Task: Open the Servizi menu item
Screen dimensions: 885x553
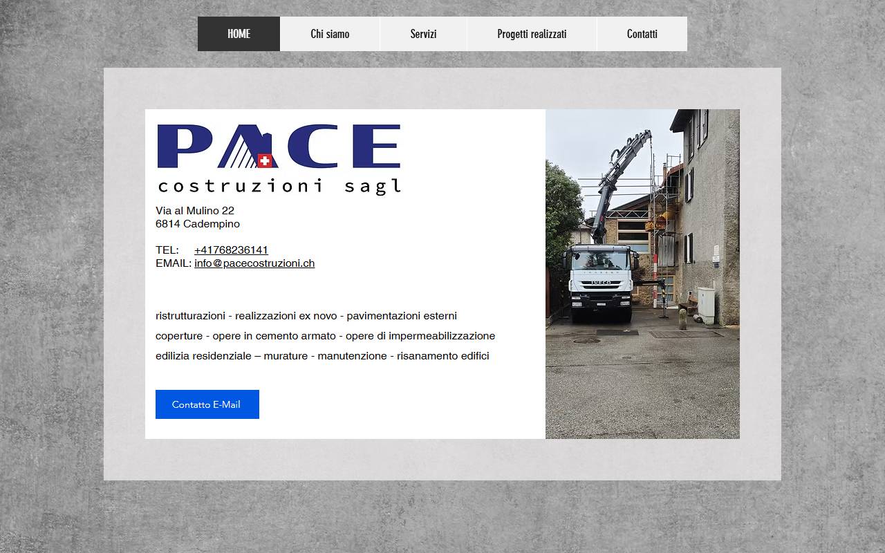Action: tap(423, 34)
